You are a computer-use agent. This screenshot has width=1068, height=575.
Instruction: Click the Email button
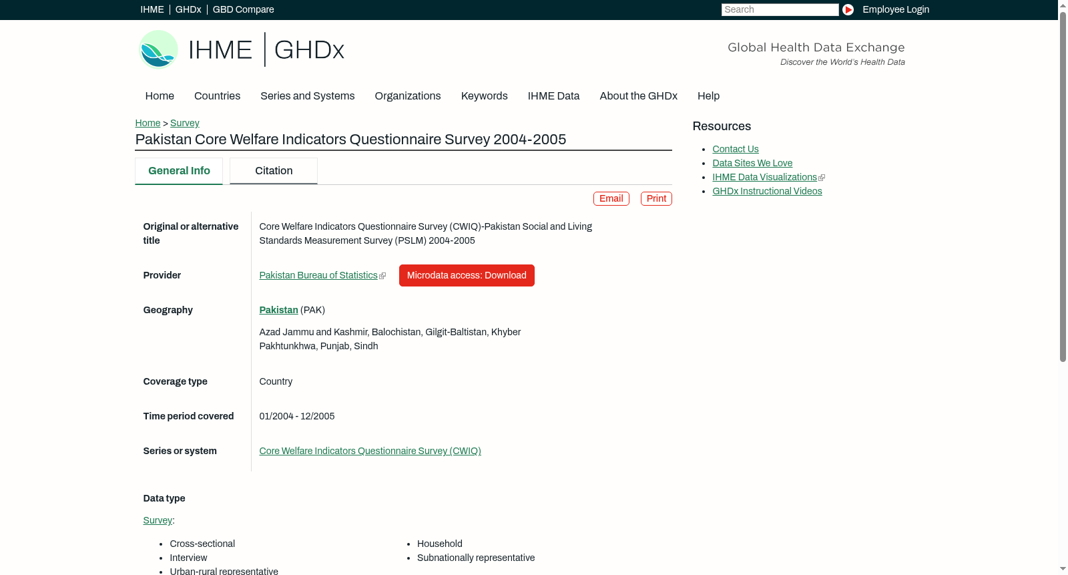[x=611, y=199]
